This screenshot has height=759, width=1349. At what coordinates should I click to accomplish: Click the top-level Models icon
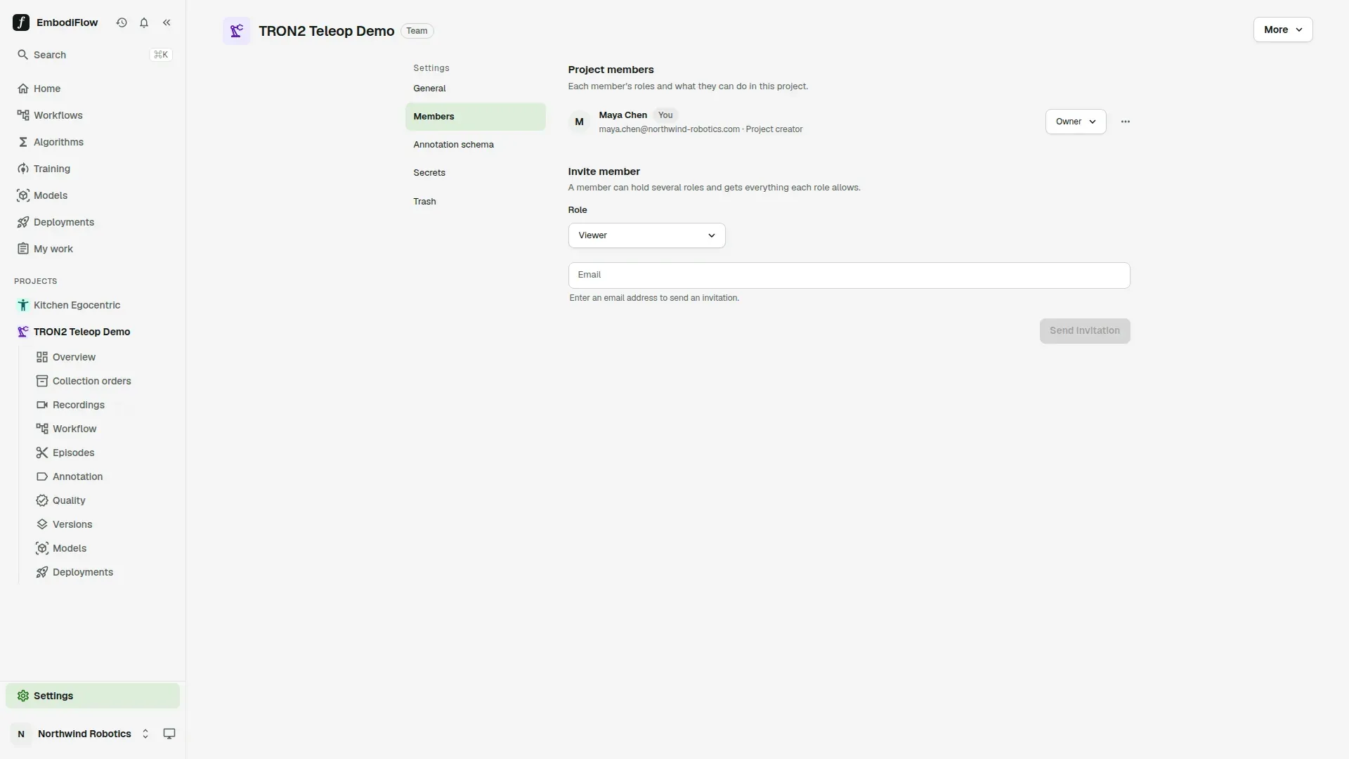23,195
